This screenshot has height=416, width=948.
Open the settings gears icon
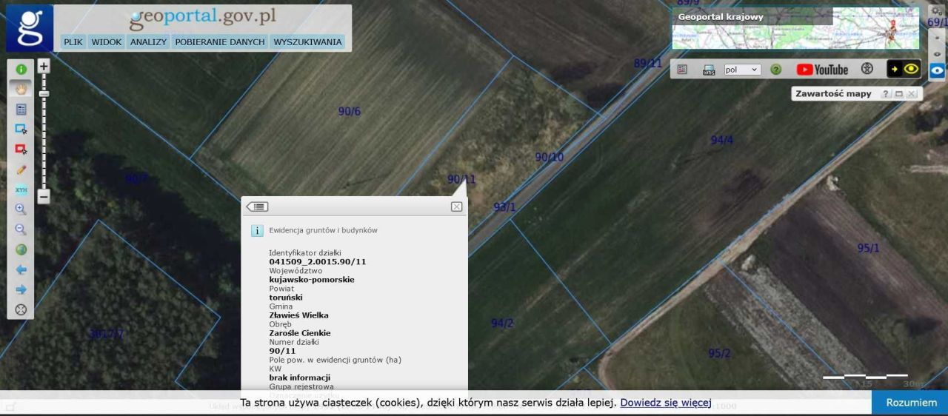[937, 12]
